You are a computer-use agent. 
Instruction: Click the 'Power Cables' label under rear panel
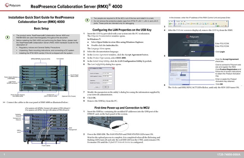click(x=46, y=146)
